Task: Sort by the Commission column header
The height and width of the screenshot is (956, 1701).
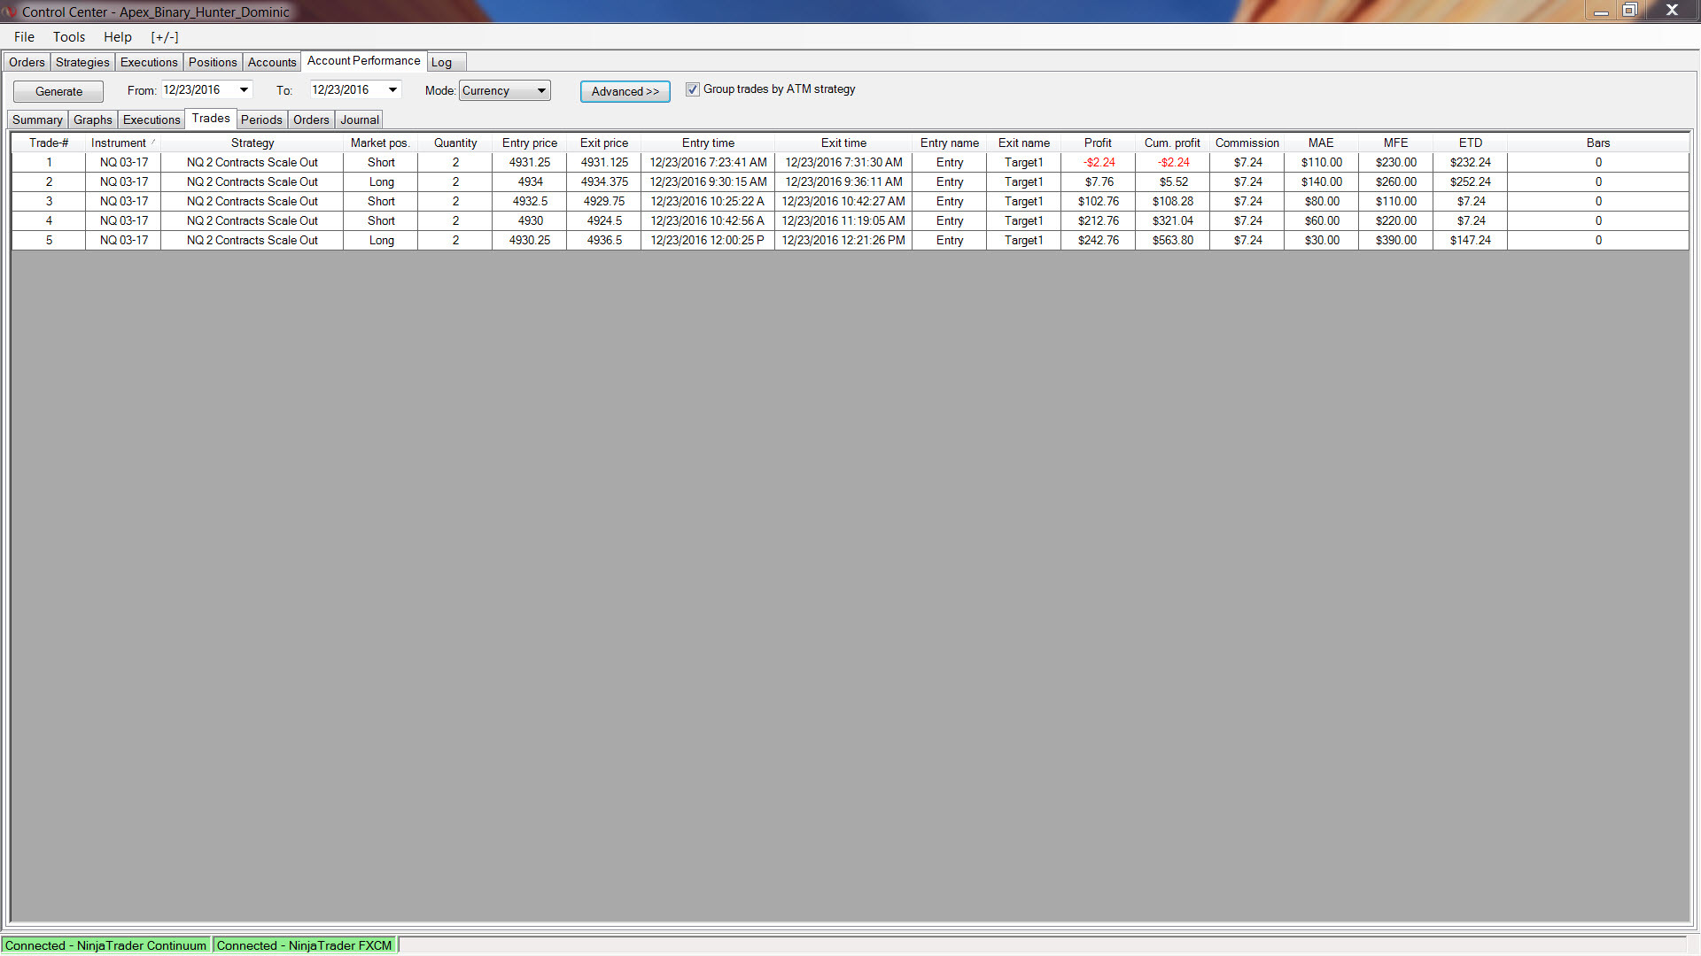Action: [x=1247, y=143]
